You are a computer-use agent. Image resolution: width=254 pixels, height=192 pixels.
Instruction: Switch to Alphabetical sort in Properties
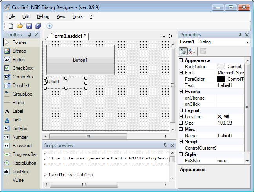[192, 51]
